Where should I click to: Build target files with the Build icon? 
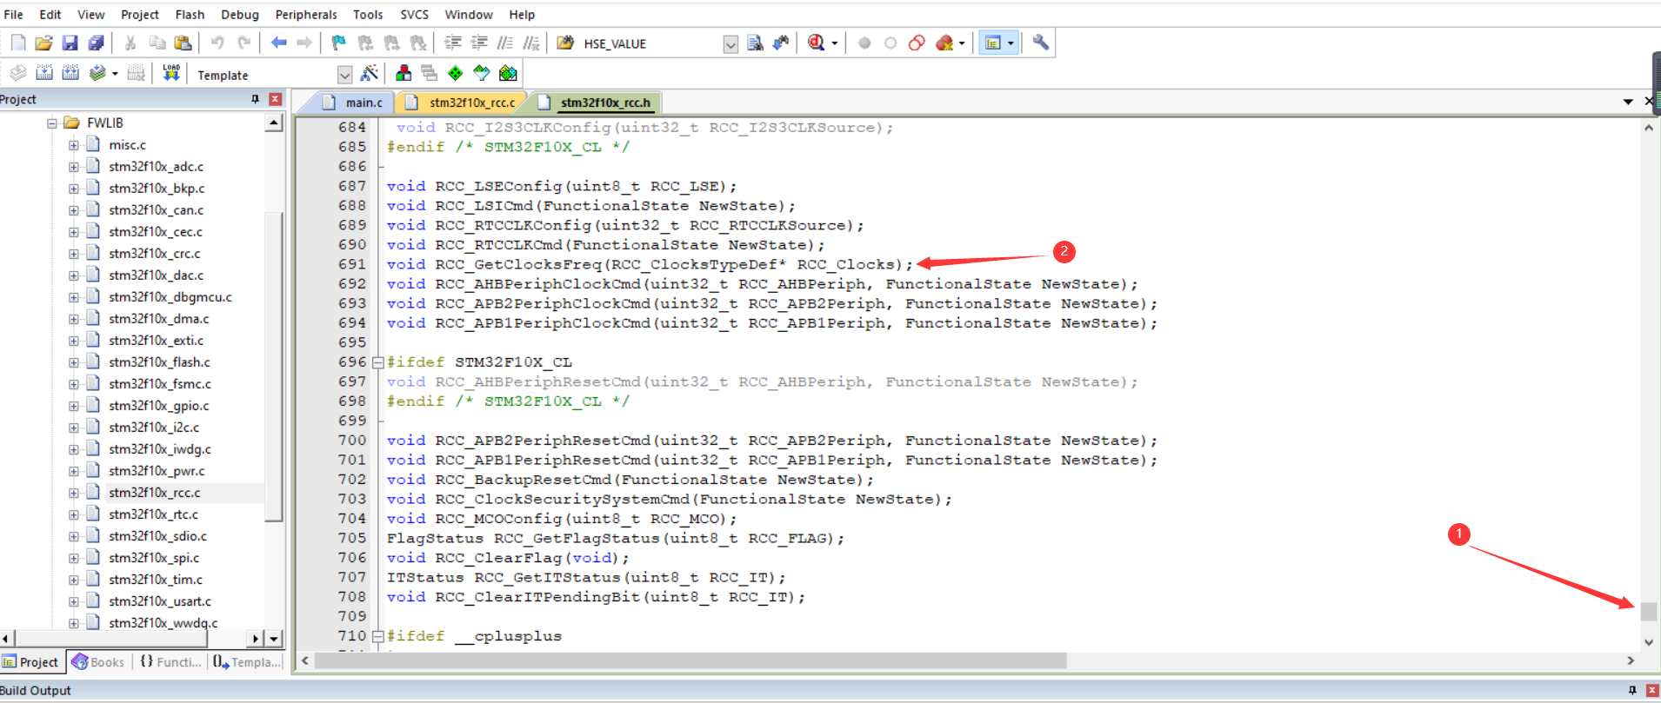[x=44, y=73]
